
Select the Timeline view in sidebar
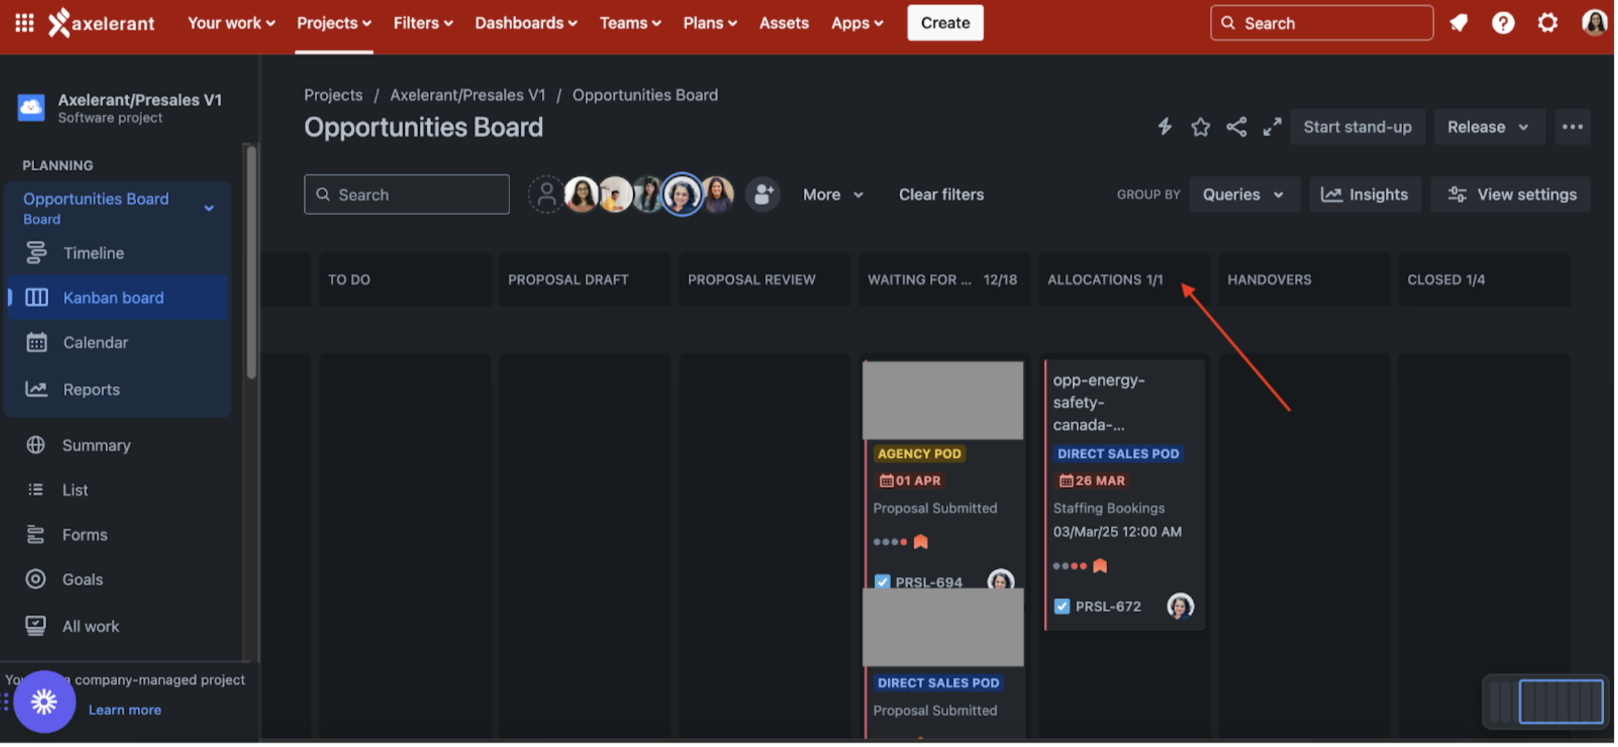point(93,253)
